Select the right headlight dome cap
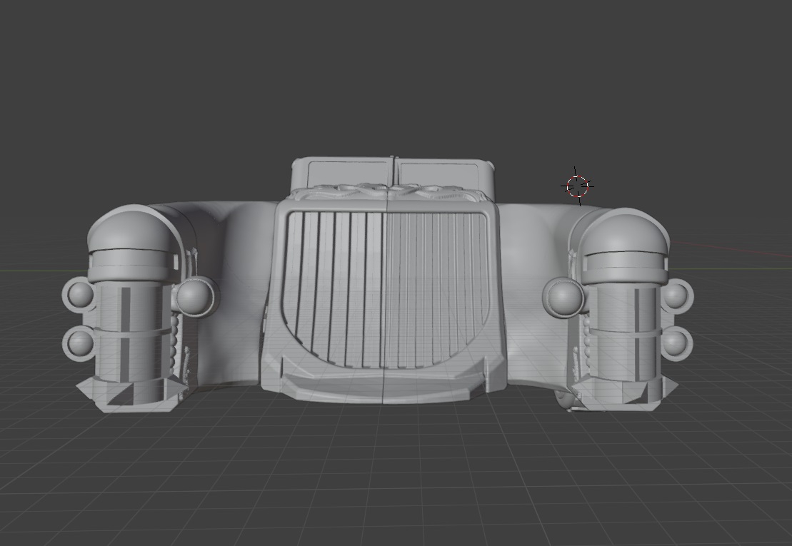The image size is (792, 546). coord(626,231)
